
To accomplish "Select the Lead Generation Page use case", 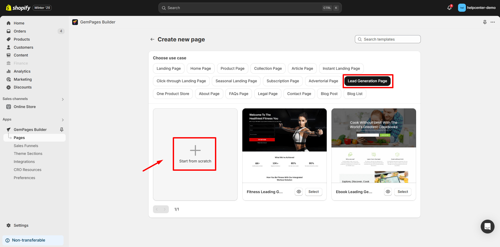I will tap(367, 81).
